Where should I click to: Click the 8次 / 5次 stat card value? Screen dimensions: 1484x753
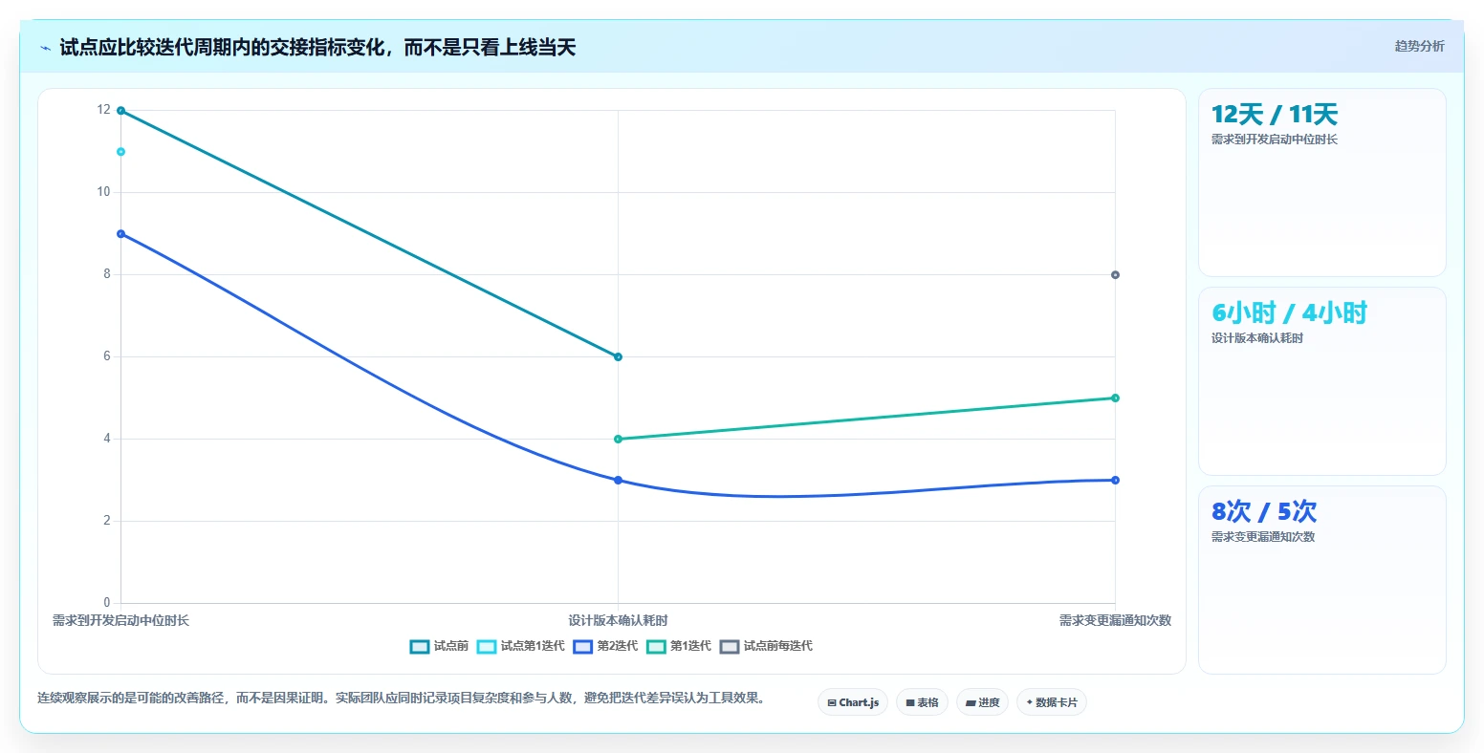[x=1263, y=512]
